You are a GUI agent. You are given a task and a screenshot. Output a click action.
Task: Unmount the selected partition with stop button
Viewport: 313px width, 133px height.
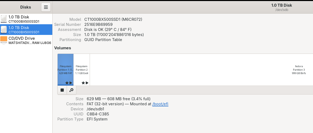pos(62,90)
